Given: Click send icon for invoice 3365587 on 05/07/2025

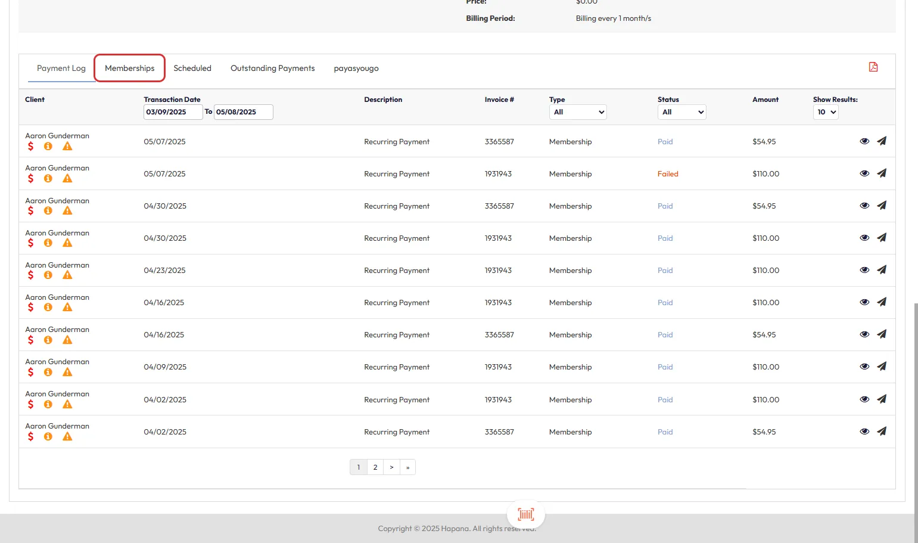Looking at the screenshot, I should point(882,141).
